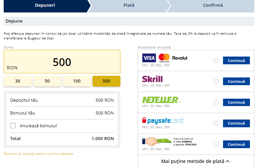
Task: Choose the 30 amount preset
Action: tap(17, 81)
